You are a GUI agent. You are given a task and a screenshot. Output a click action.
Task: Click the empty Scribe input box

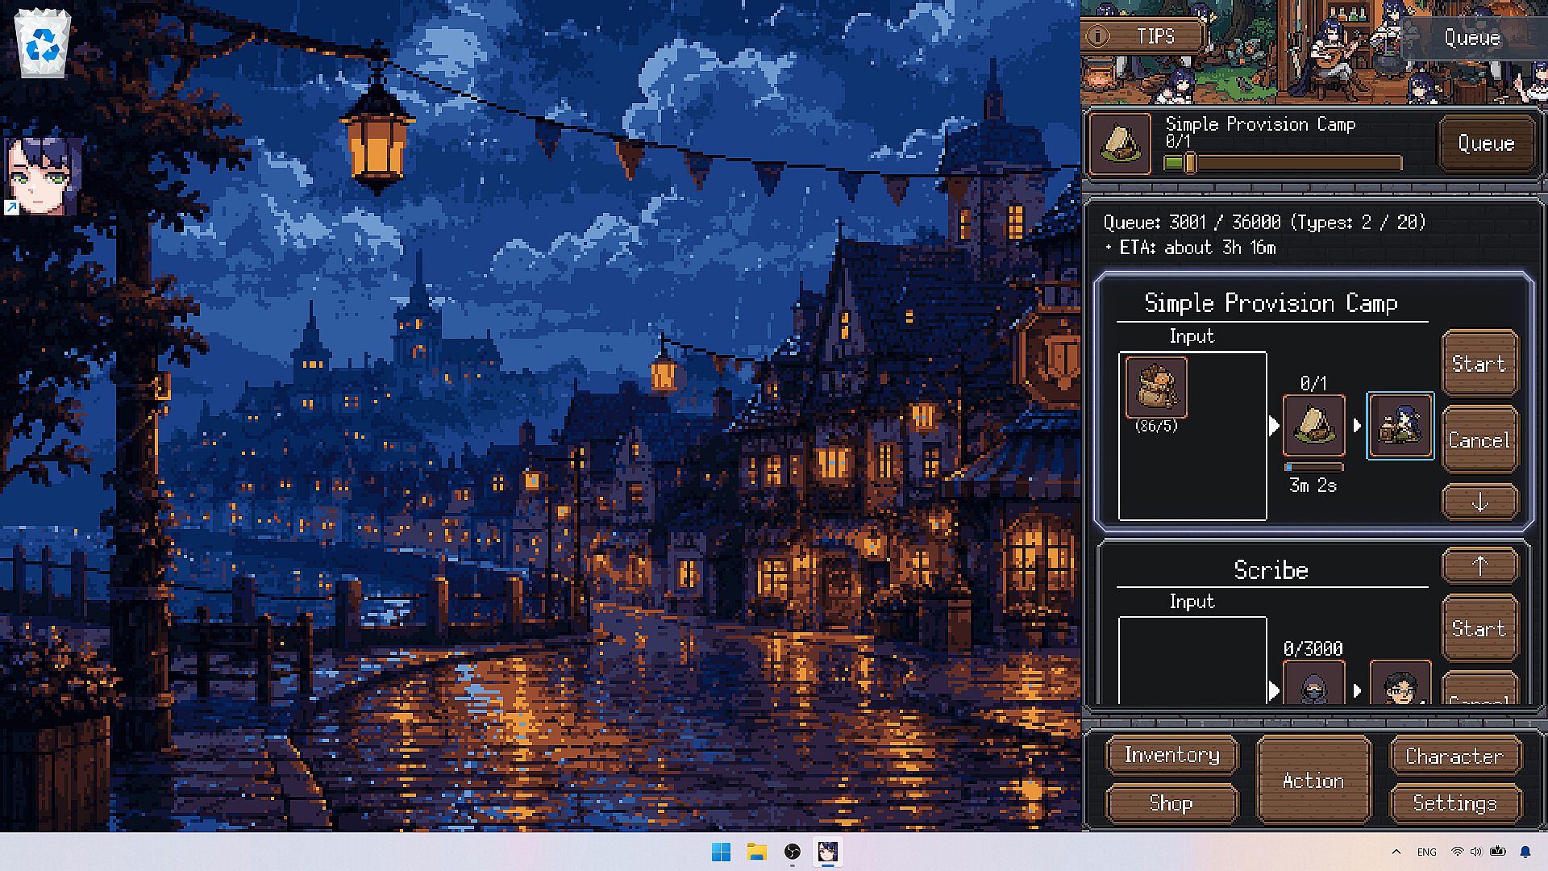pyautogui.click(x=1192, y=661)
